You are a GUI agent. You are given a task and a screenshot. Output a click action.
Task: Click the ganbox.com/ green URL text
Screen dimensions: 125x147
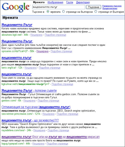9,101
